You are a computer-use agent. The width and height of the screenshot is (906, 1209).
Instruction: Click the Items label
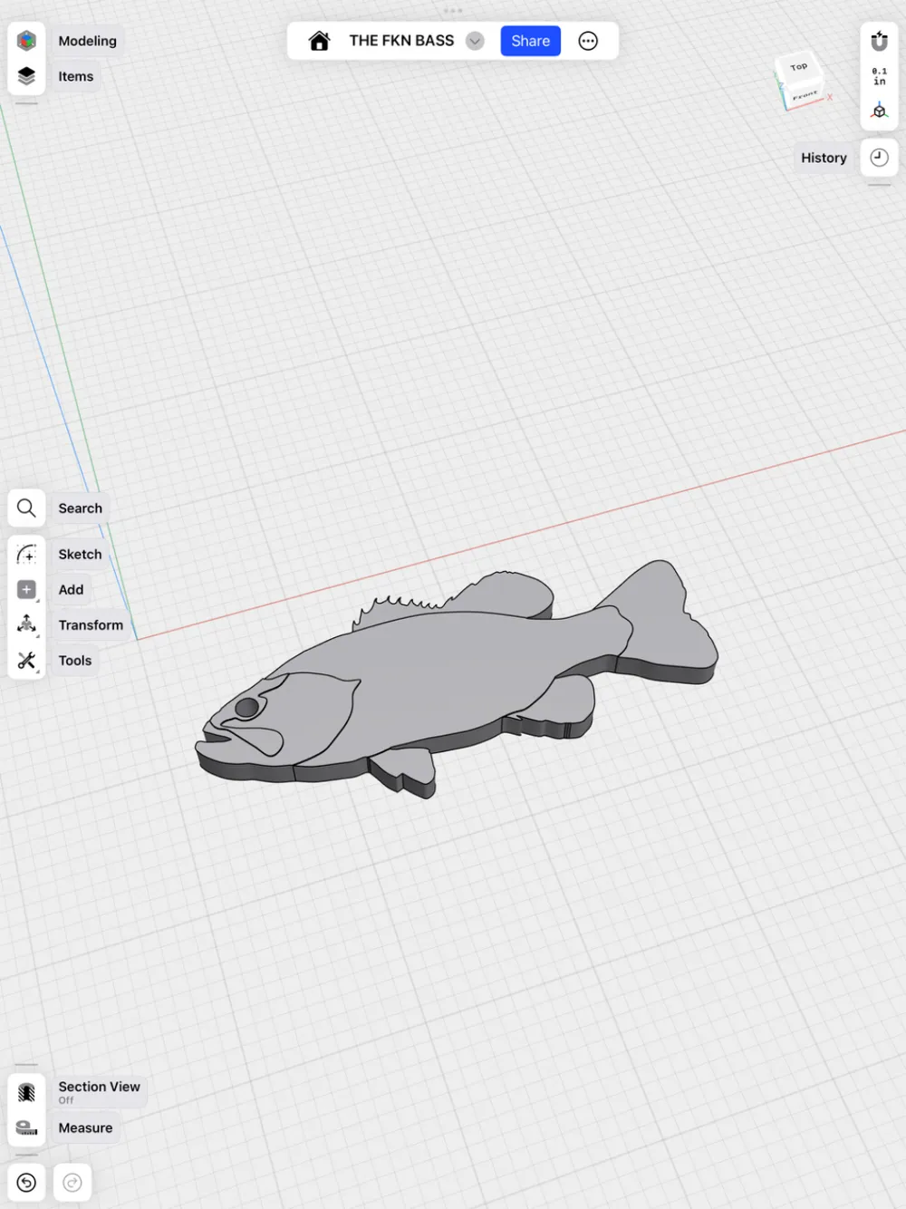(x=76, y=76)
